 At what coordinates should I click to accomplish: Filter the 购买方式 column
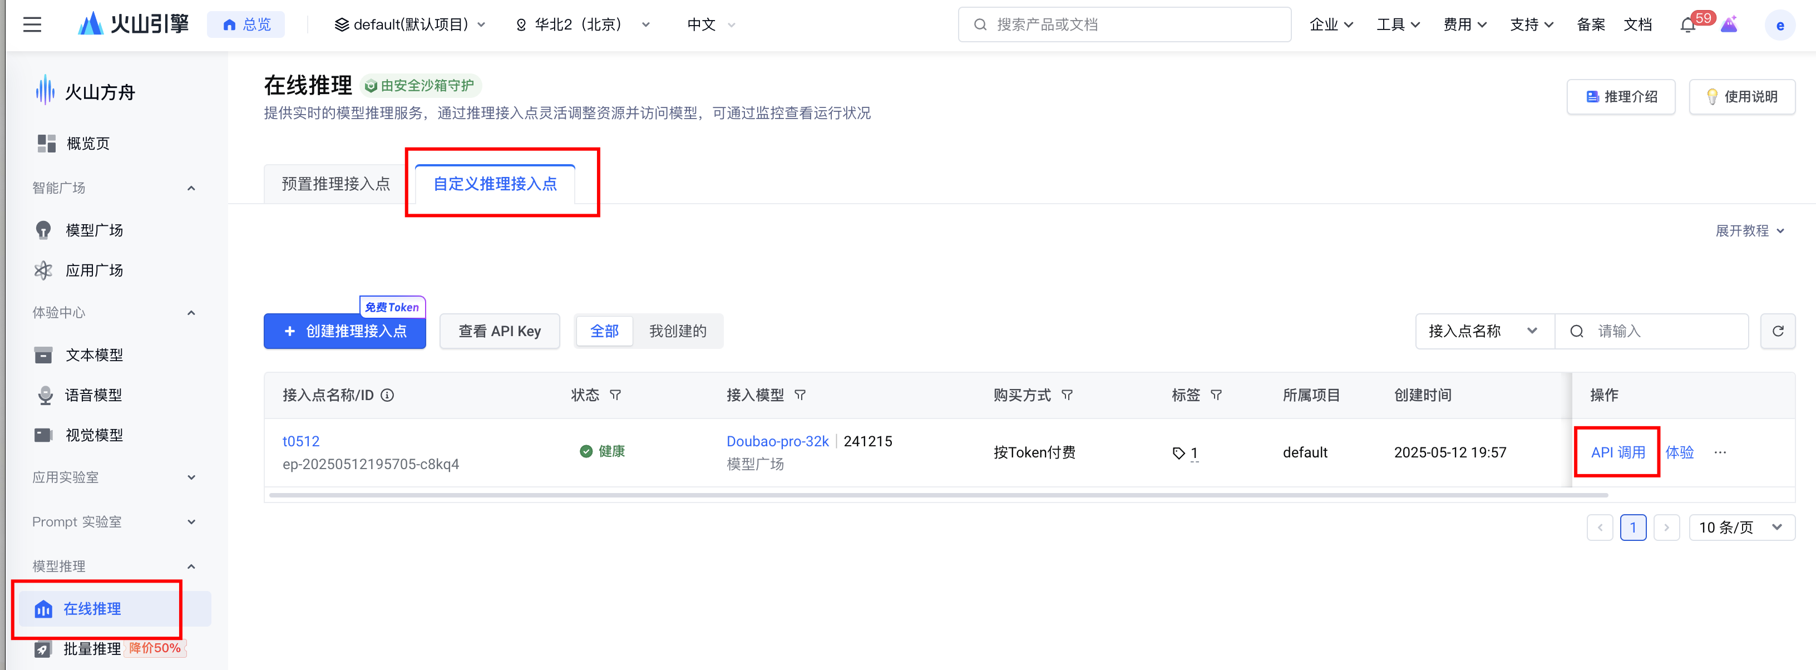point(1067,395)
